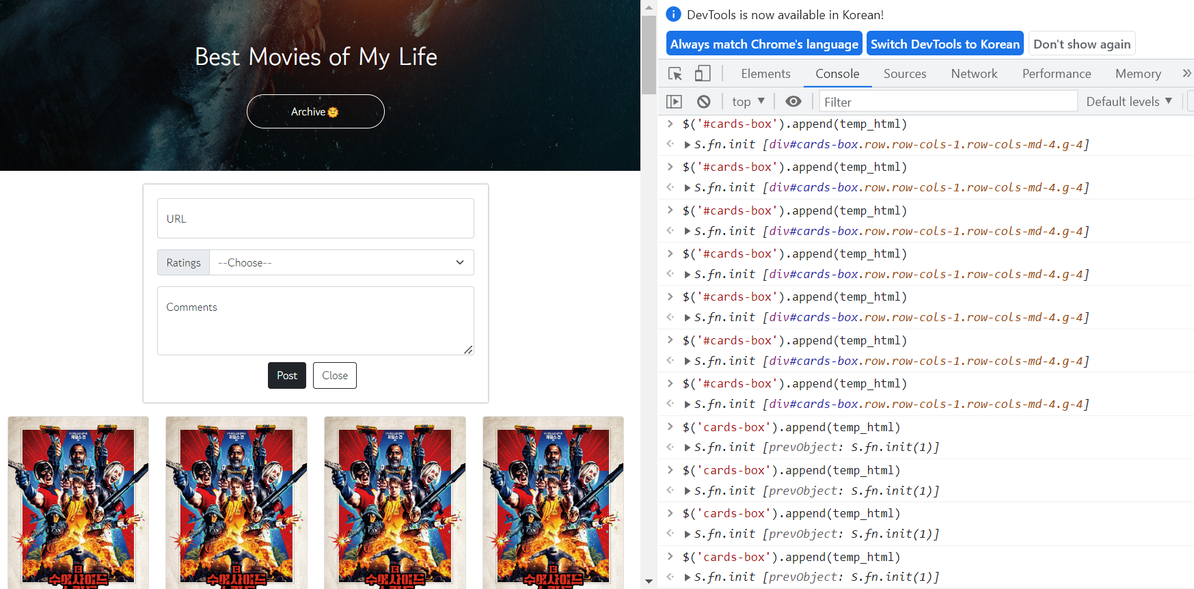Screen dimensions: 1194x589
Task: Focus the console Filter field
Action: tap(948, 102)
